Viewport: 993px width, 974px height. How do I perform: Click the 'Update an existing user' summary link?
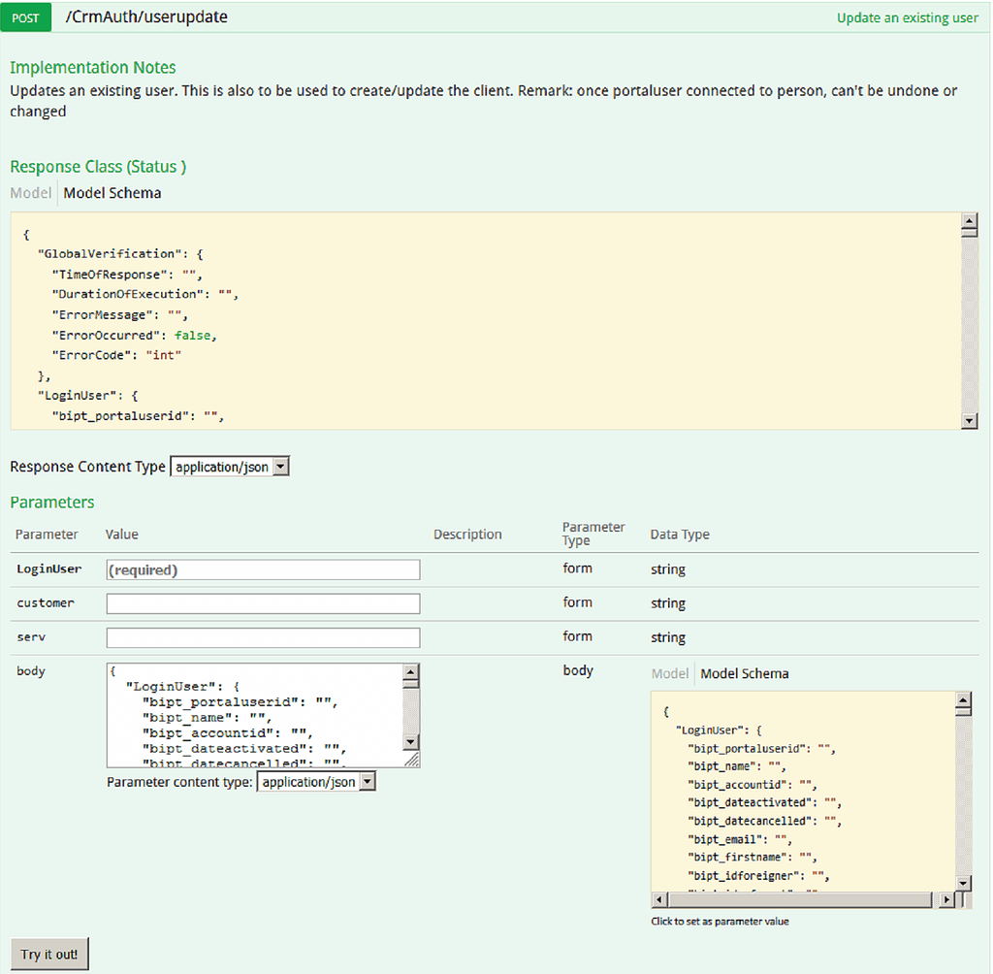tap(907, 17)
